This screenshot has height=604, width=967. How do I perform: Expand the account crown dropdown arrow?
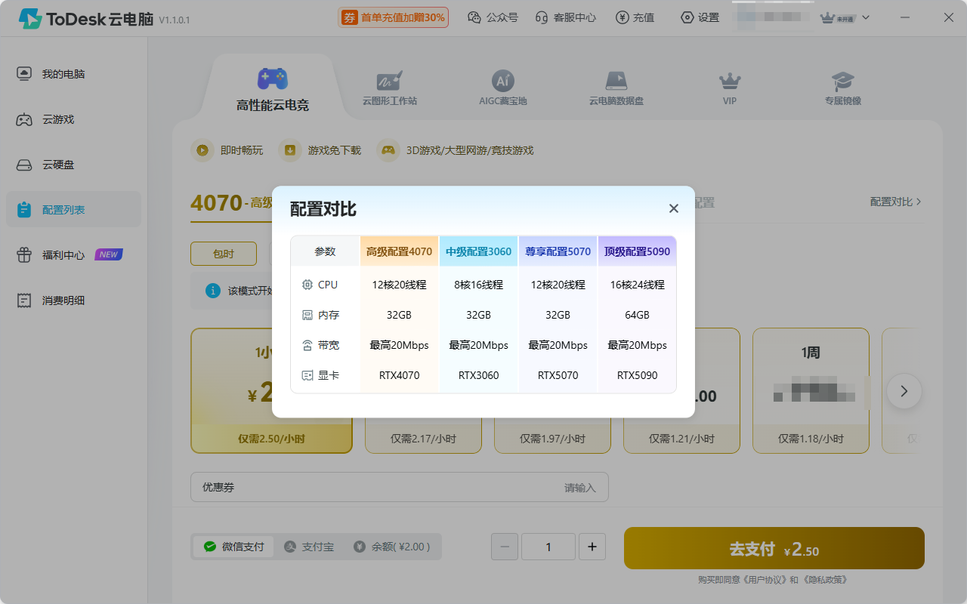tap(866, 17)
